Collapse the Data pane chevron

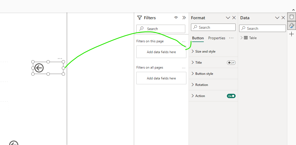(x=277, y=18)
